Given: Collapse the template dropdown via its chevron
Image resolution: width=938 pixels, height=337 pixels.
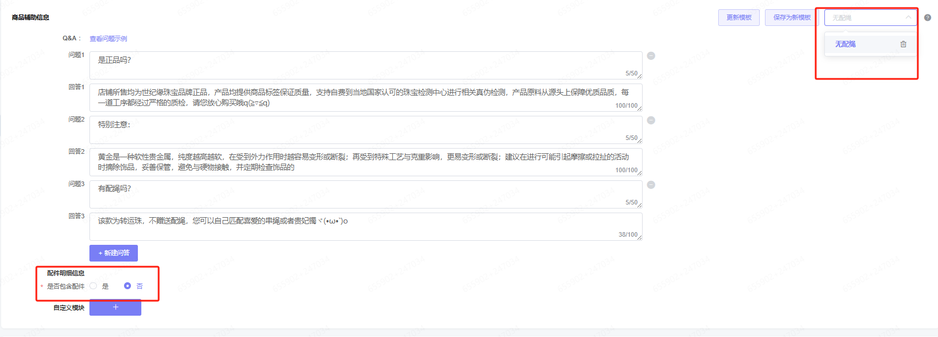Looking at the screenshot, I should [908, 18].
